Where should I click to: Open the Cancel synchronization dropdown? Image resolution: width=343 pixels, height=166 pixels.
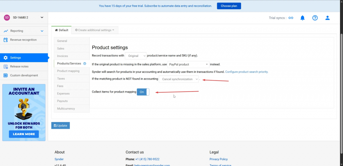click(179, 79)
